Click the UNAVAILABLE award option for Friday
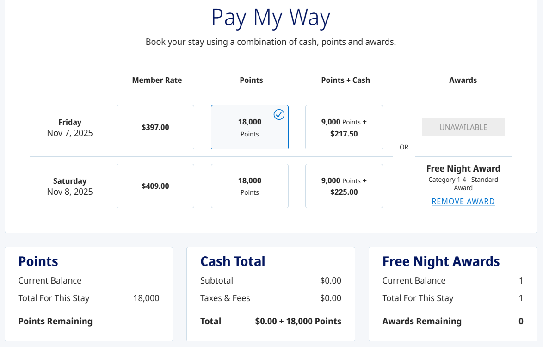The width and height of the screenshot is (543, 347). tap(463, 127)
